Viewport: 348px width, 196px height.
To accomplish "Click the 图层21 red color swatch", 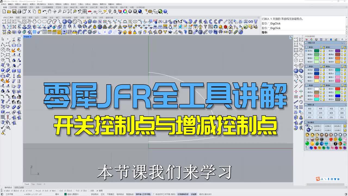I will (x=338, y=89).
